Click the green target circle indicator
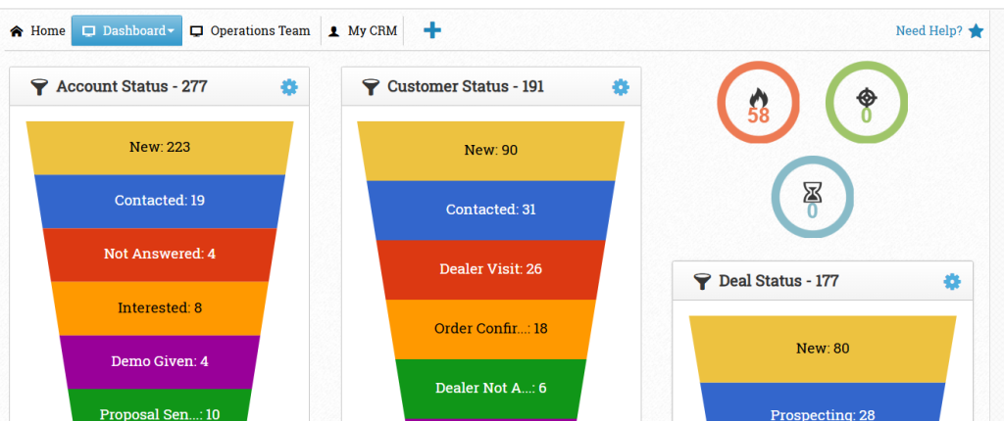The height and width of the screenshot is (421, 1004). click(x=867, y=103)
